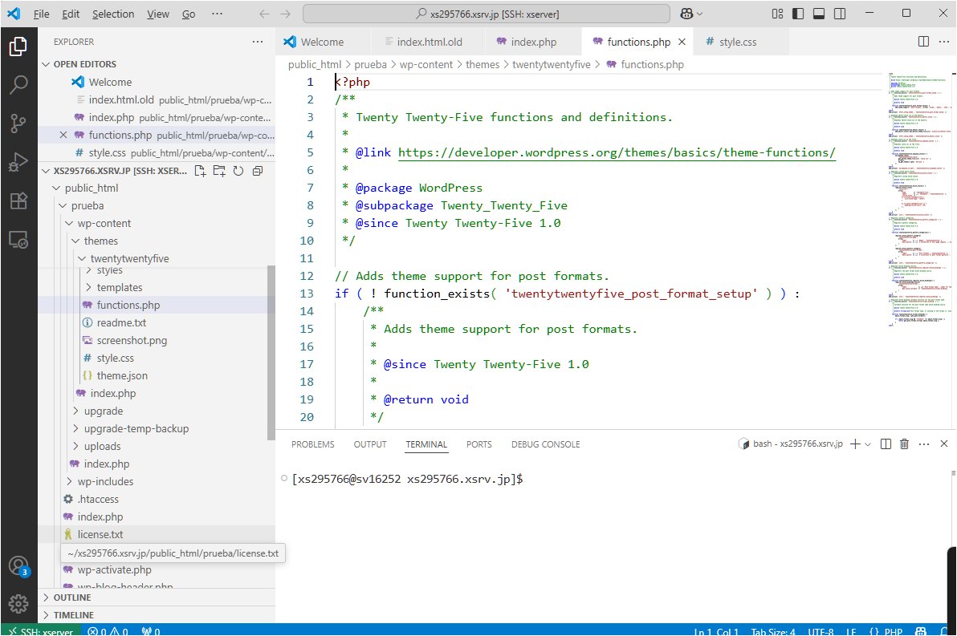Kill the active terminal with trash icon
Viewport: 957px width, 636px height.
(904, 444)
